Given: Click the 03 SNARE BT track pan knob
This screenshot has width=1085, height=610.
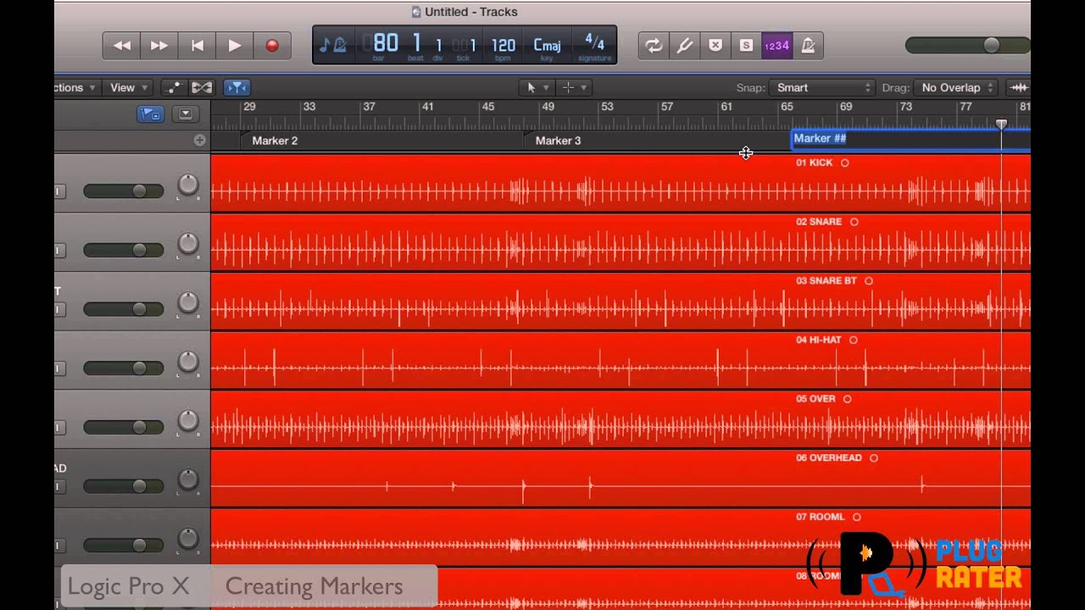Looking at the screenshot, I should [x=187, y=303].
